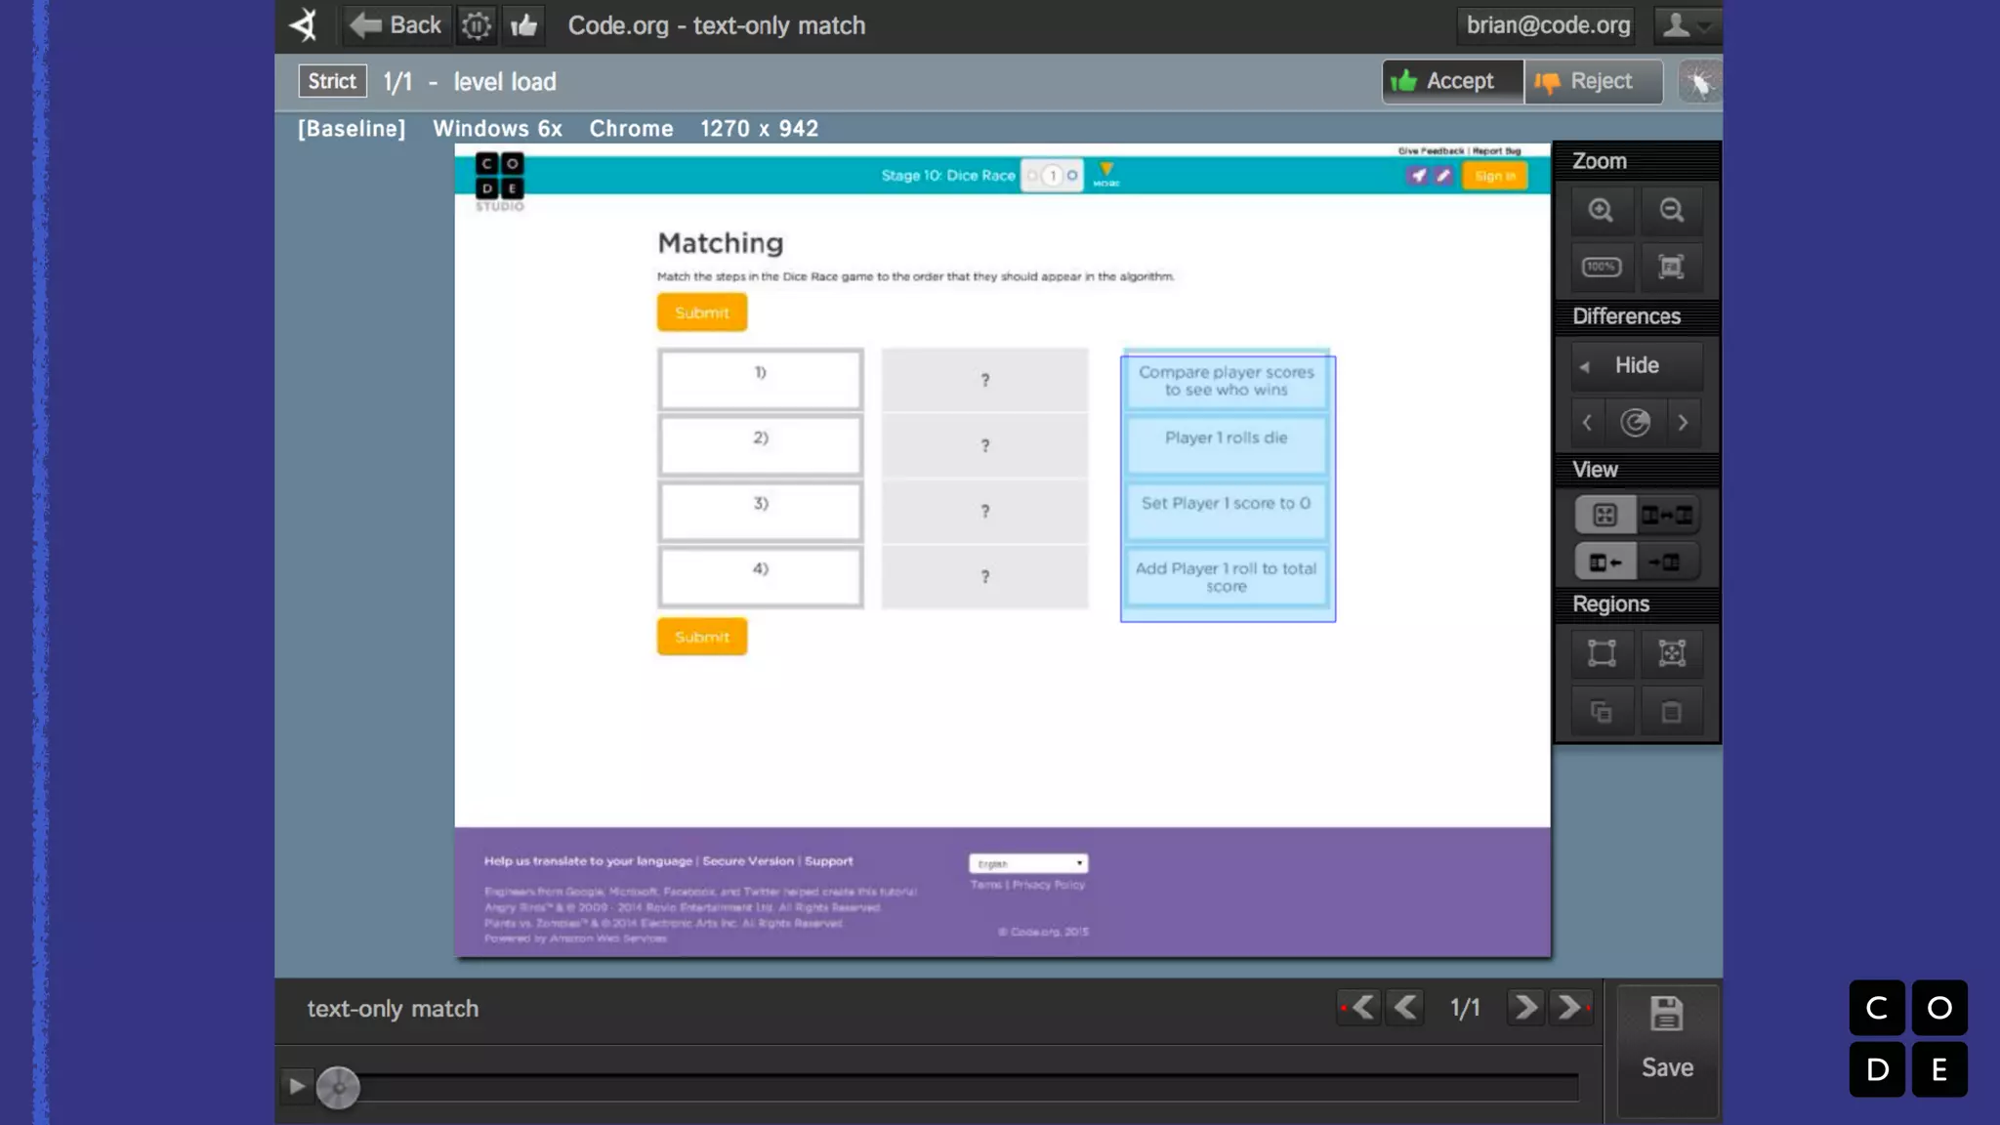
Task: Open the Support link in footer
Action: click(x=828, y=861)
